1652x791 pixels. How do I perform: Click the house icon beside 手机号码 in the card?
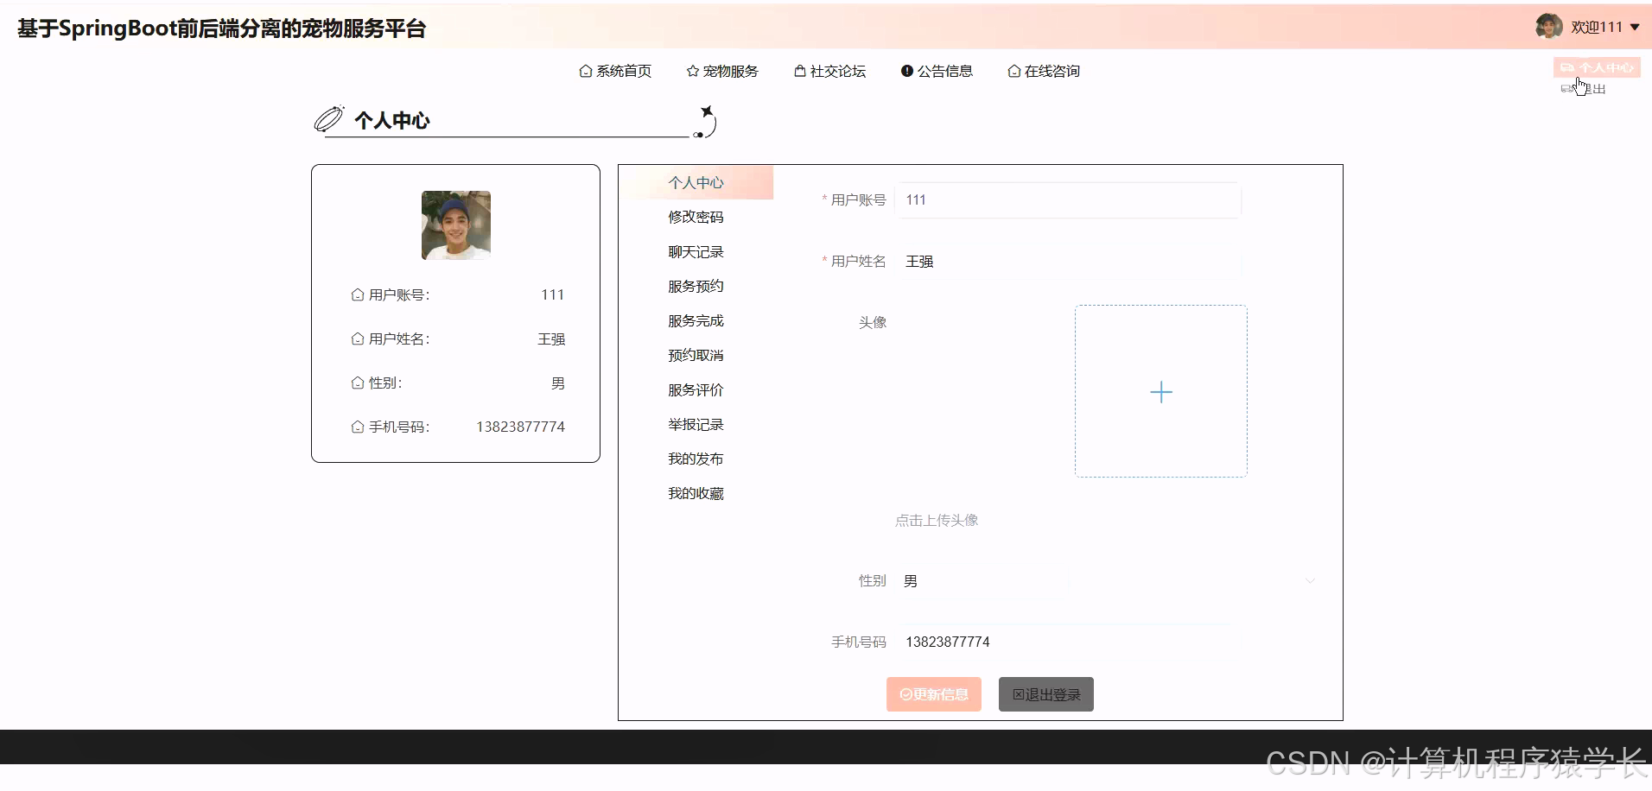click(x=358, y=427)
